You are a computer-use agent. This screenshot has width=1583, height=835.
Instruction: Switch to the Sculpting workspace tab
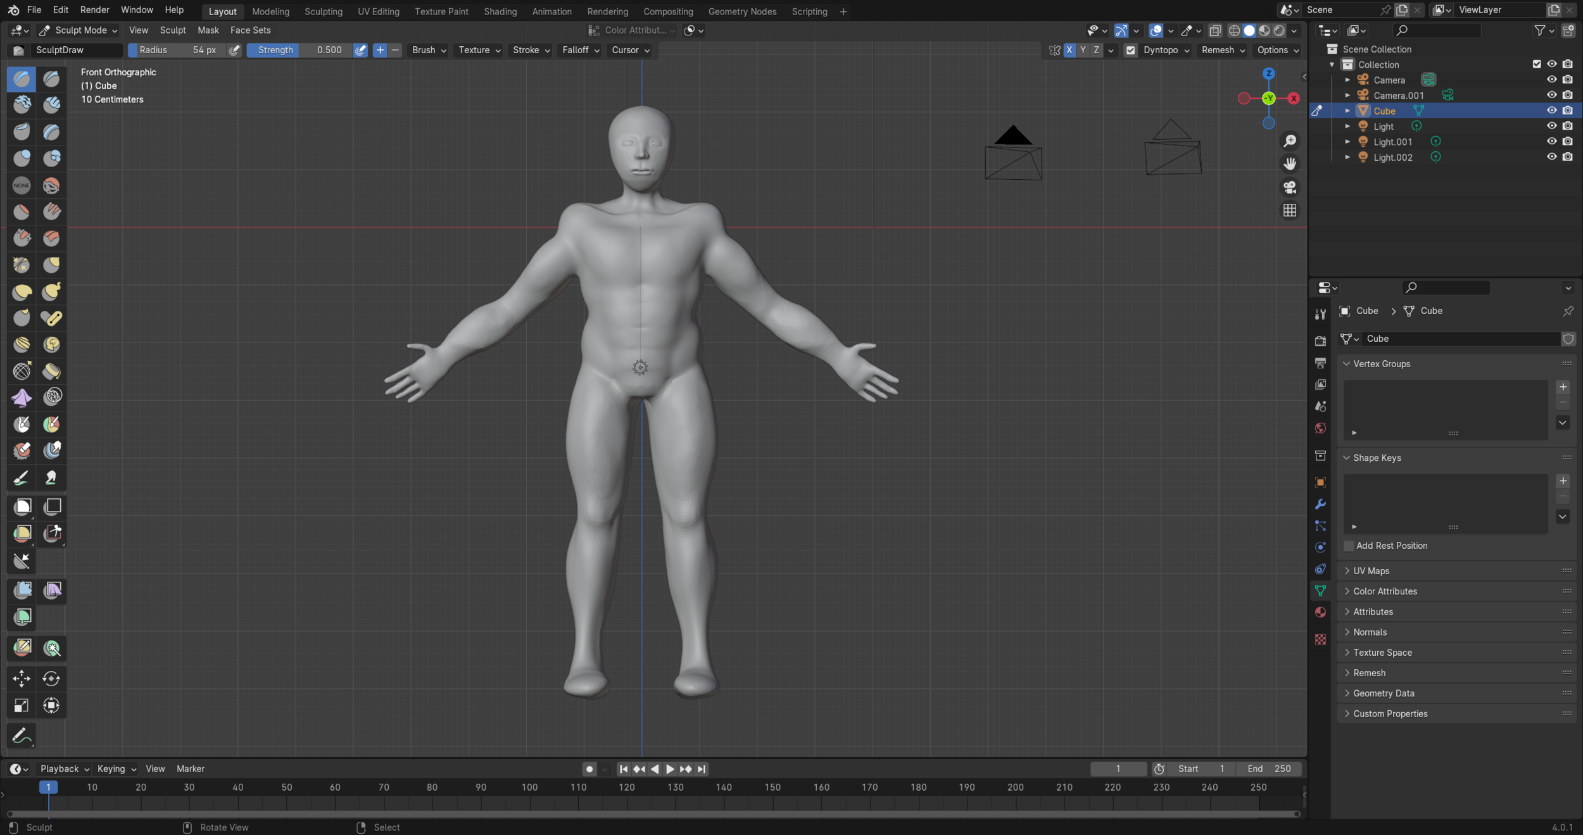(x=324, y=11)
